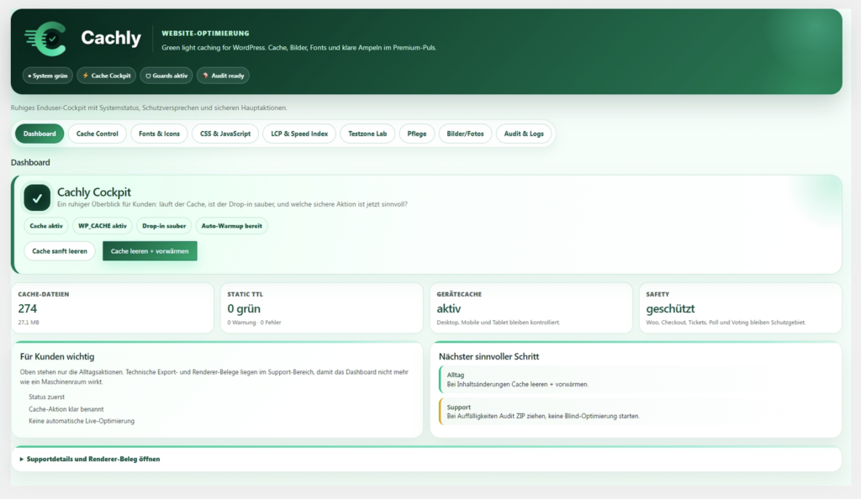The width and height of the screenshot is (861, 499).
Task: Open the Bilder/Fotos tab
Action: (x=465, y=134)
